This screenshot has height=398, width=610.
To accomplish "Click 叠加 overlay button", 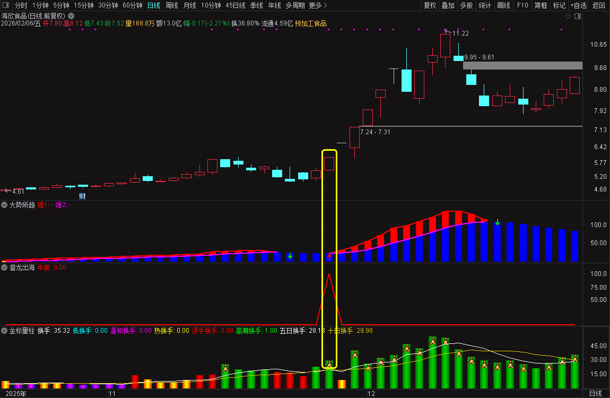I will click(448, 5).
